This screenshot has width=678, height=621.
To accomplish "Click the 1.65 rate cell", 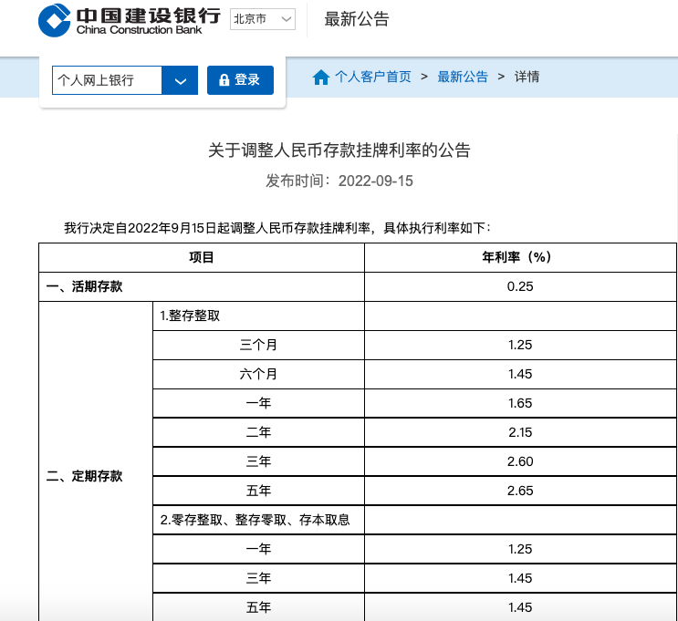I will click(x=520, y=403).
